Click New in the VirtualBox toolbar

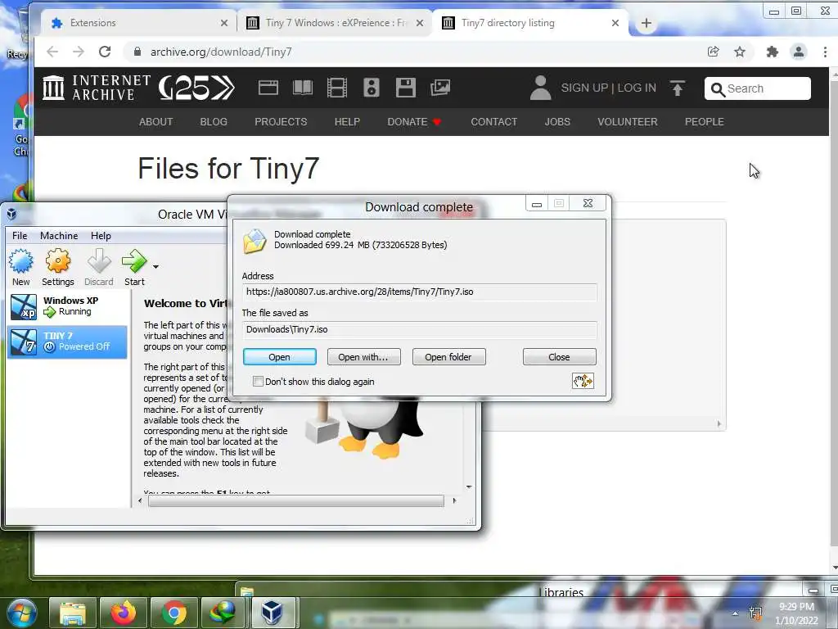(20, 268)
